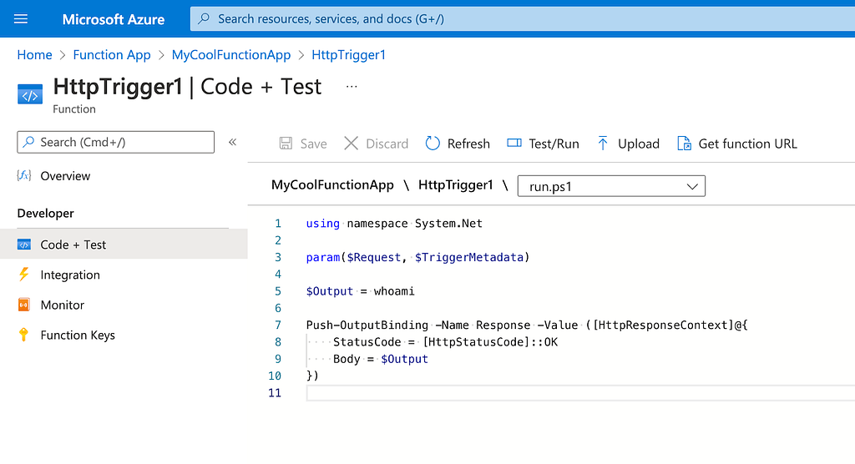Click line number 11 in the gutter
Image resolution: width=855 pixels, height=464 pixels.
coord(275,393)
